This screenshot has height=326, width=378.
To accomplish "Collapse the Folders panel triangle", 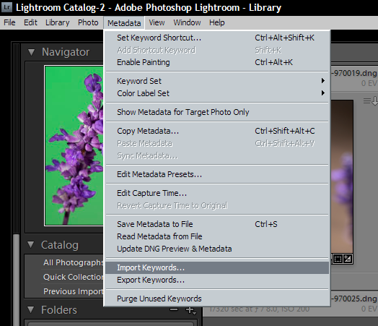I will (30, 310).
